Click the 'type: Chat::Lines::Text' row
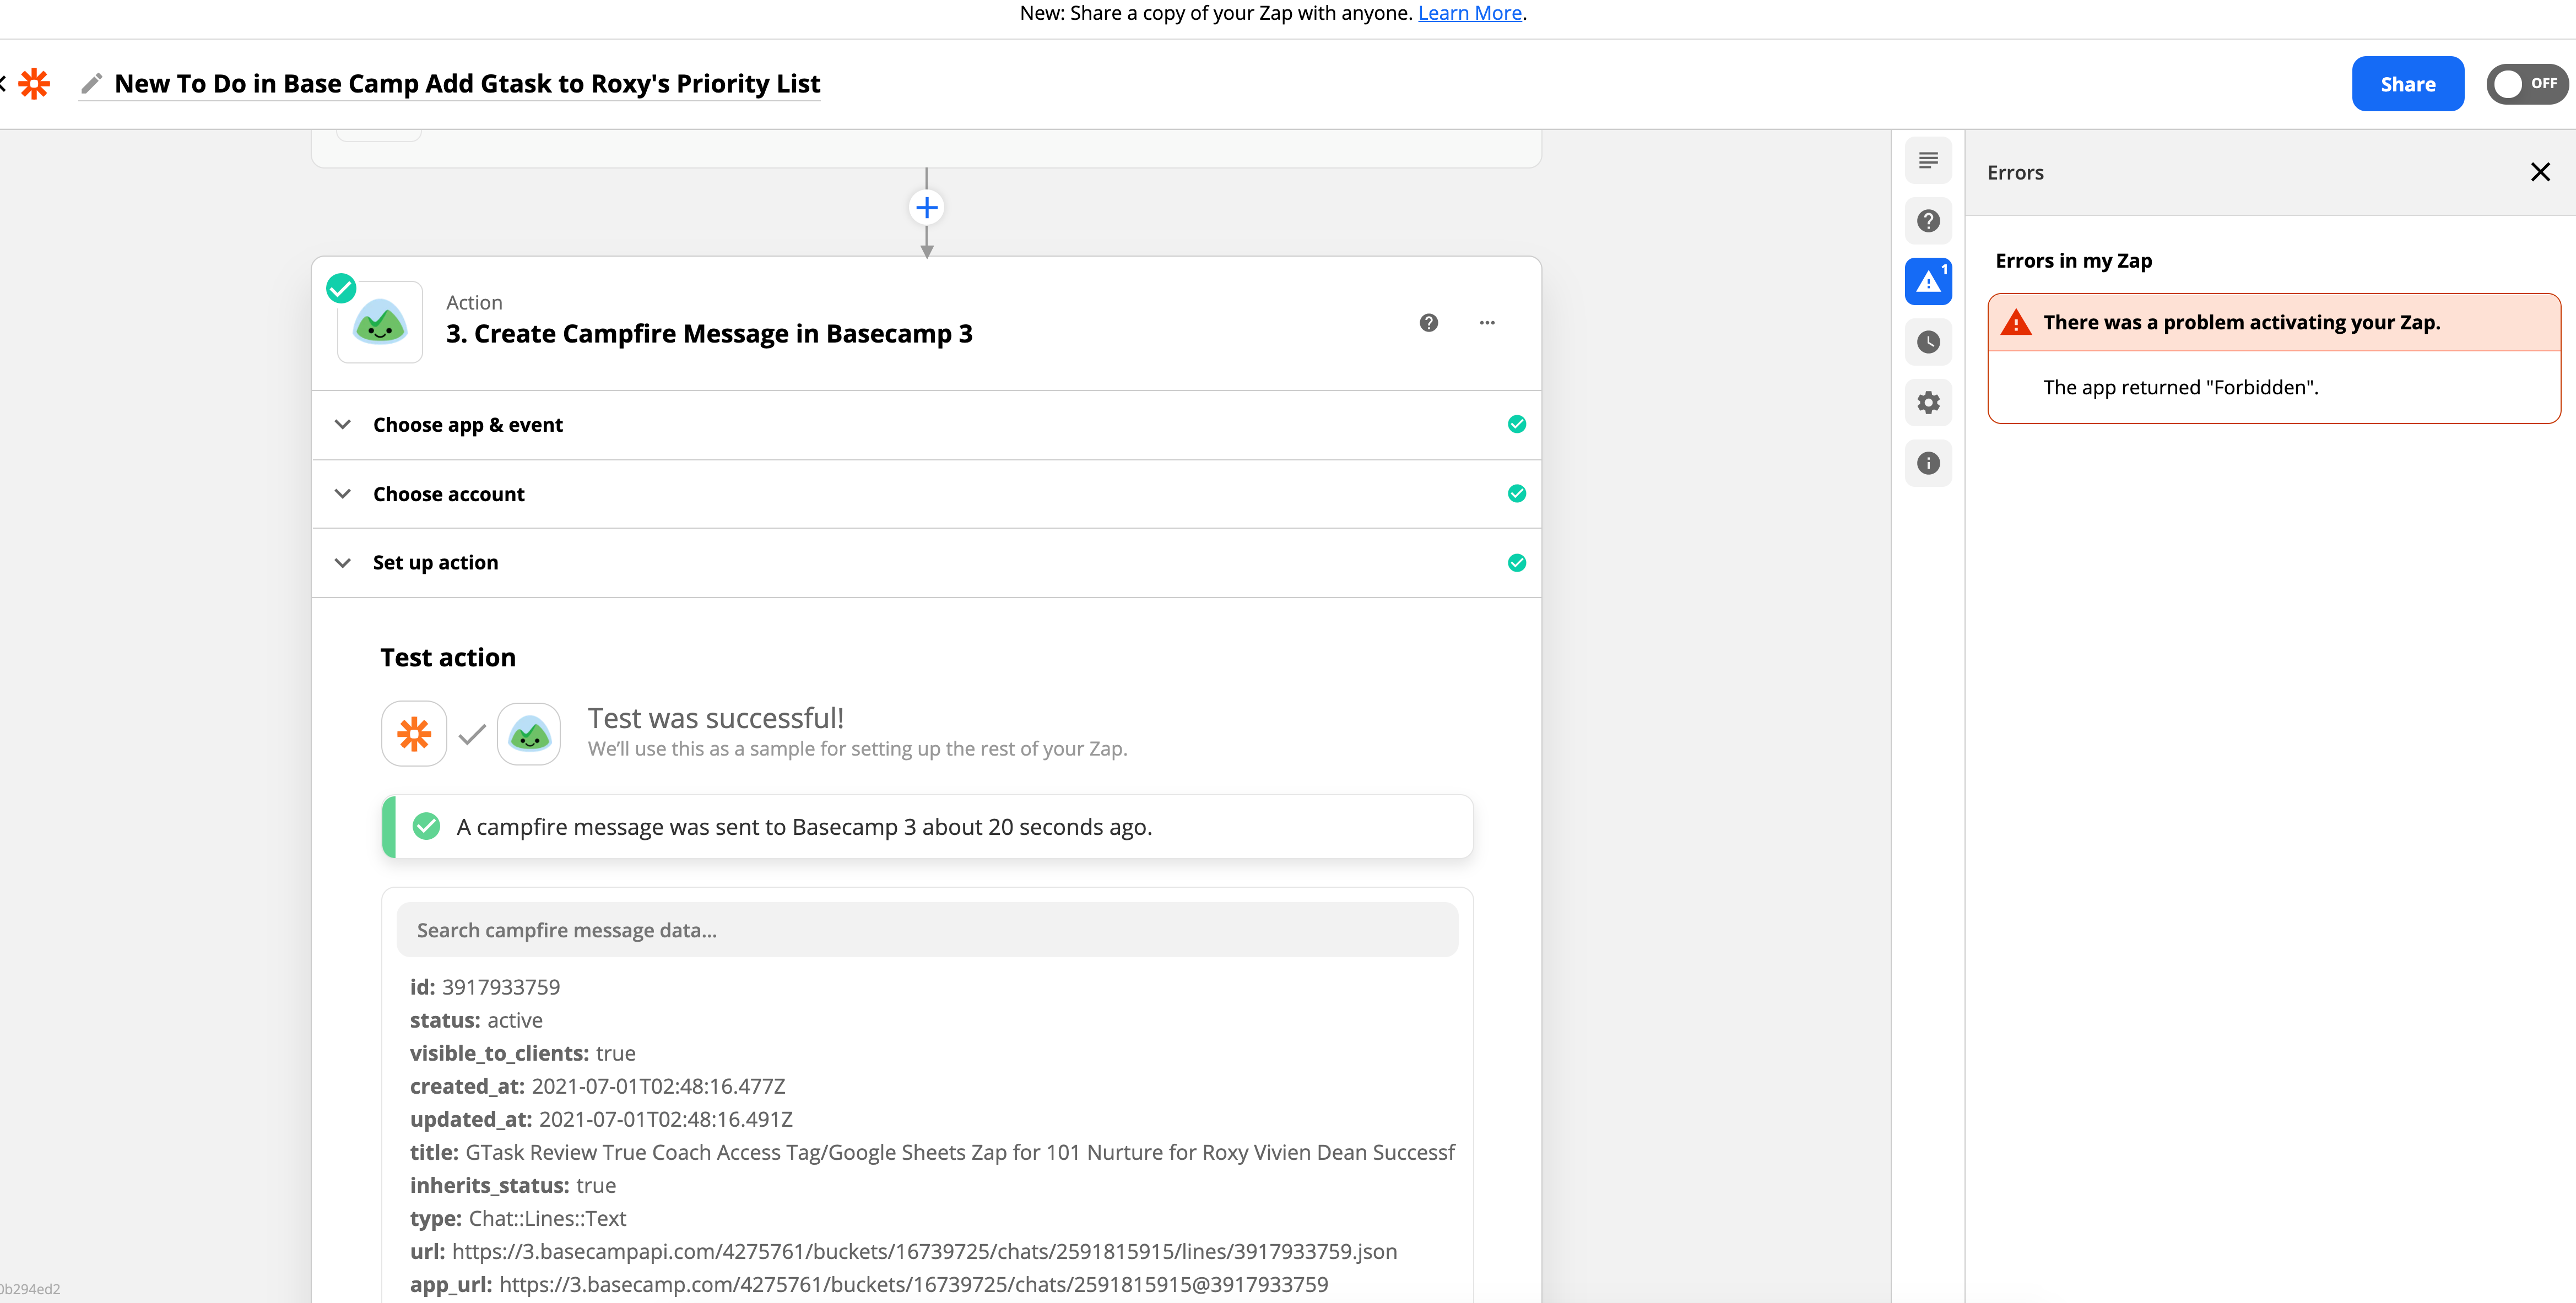The image size is (2576, 1303). point(517,1218)
